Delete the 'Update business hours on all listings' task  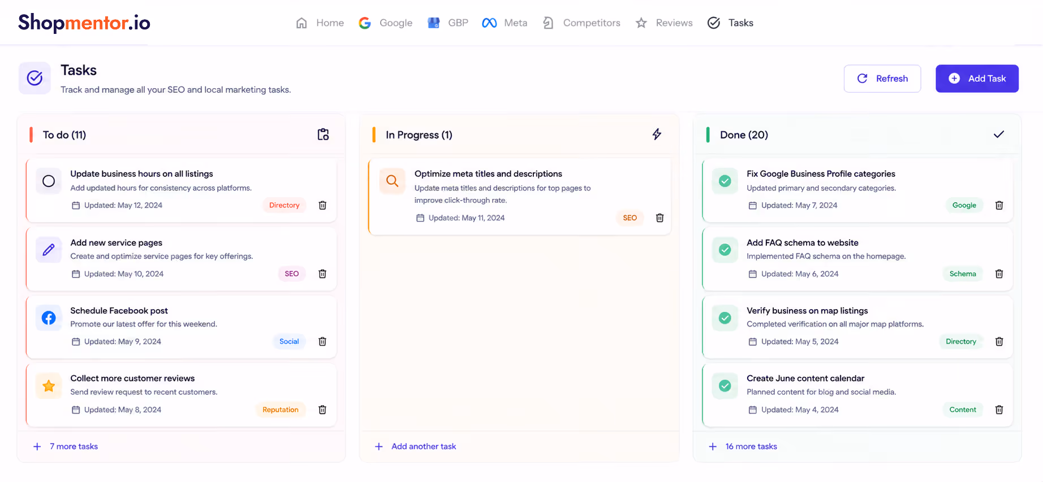coord(322,205)
